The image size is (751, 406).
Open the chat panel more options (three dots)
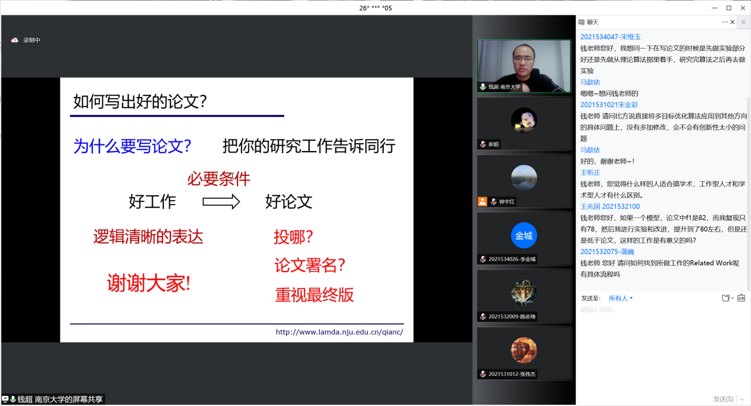click(725, 22)
